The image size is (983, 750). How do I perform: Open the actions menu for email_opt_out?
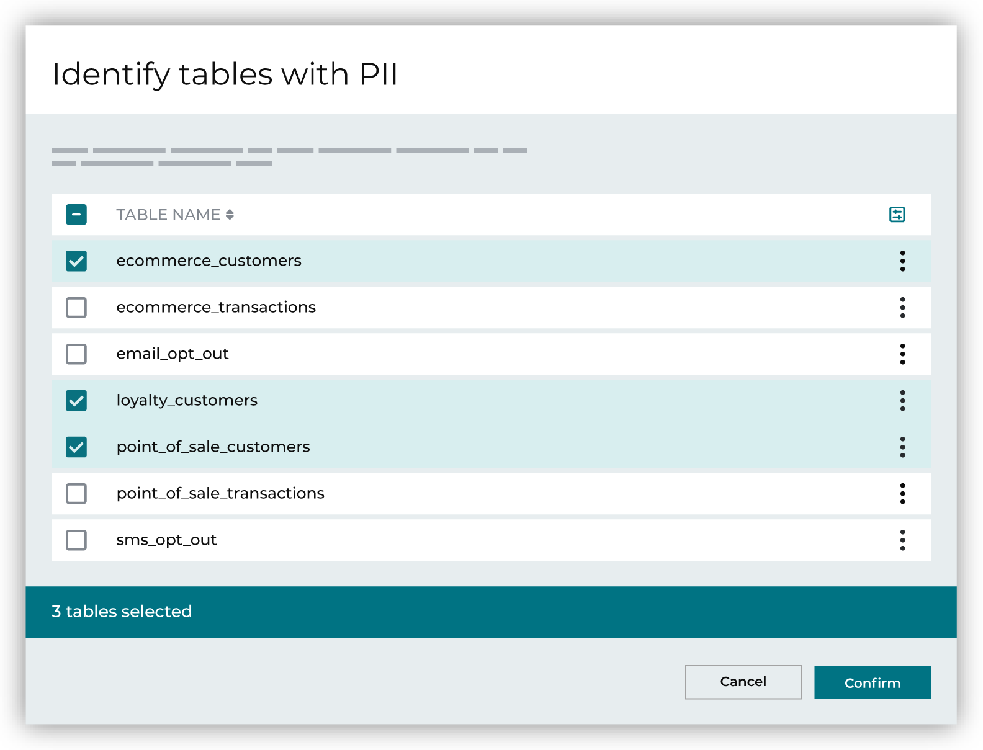click(902, 354)
